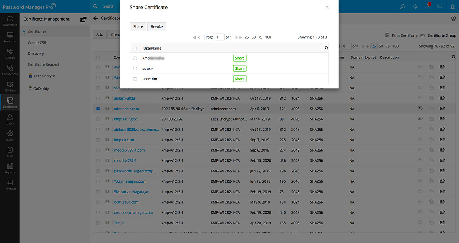
Task: Click the Revoke button
Action: pyautogui.click(x=156, y=27)
